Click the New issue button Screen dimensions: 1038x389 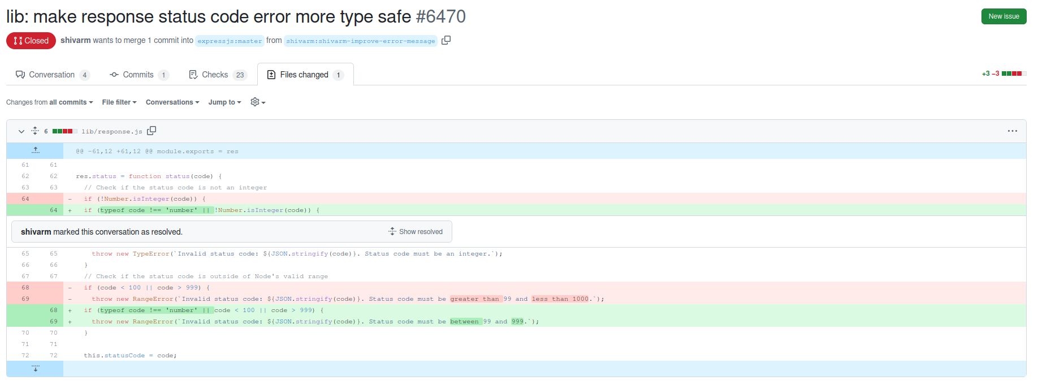point(1004,16)
